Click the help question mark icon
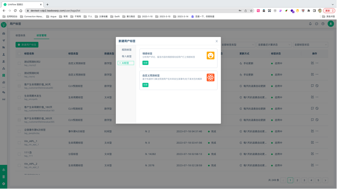 point(323,24)
